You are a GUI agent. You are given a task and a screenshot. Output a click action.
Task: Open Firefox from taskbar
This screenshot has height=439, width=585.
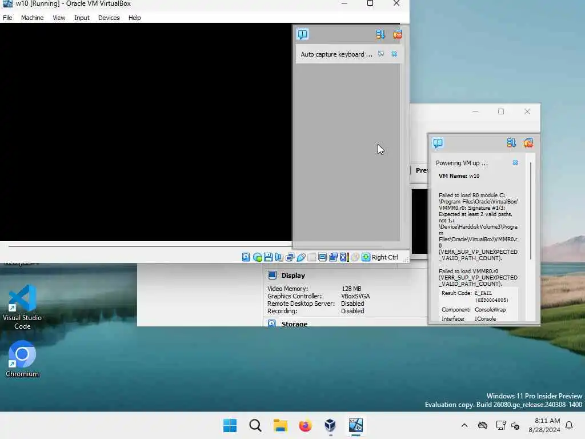(x=305, y=425)
